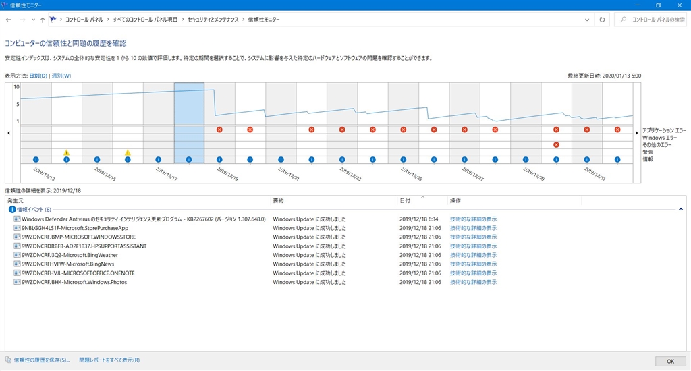Click the アプリケーション エラー legend label

coord(664,130)
